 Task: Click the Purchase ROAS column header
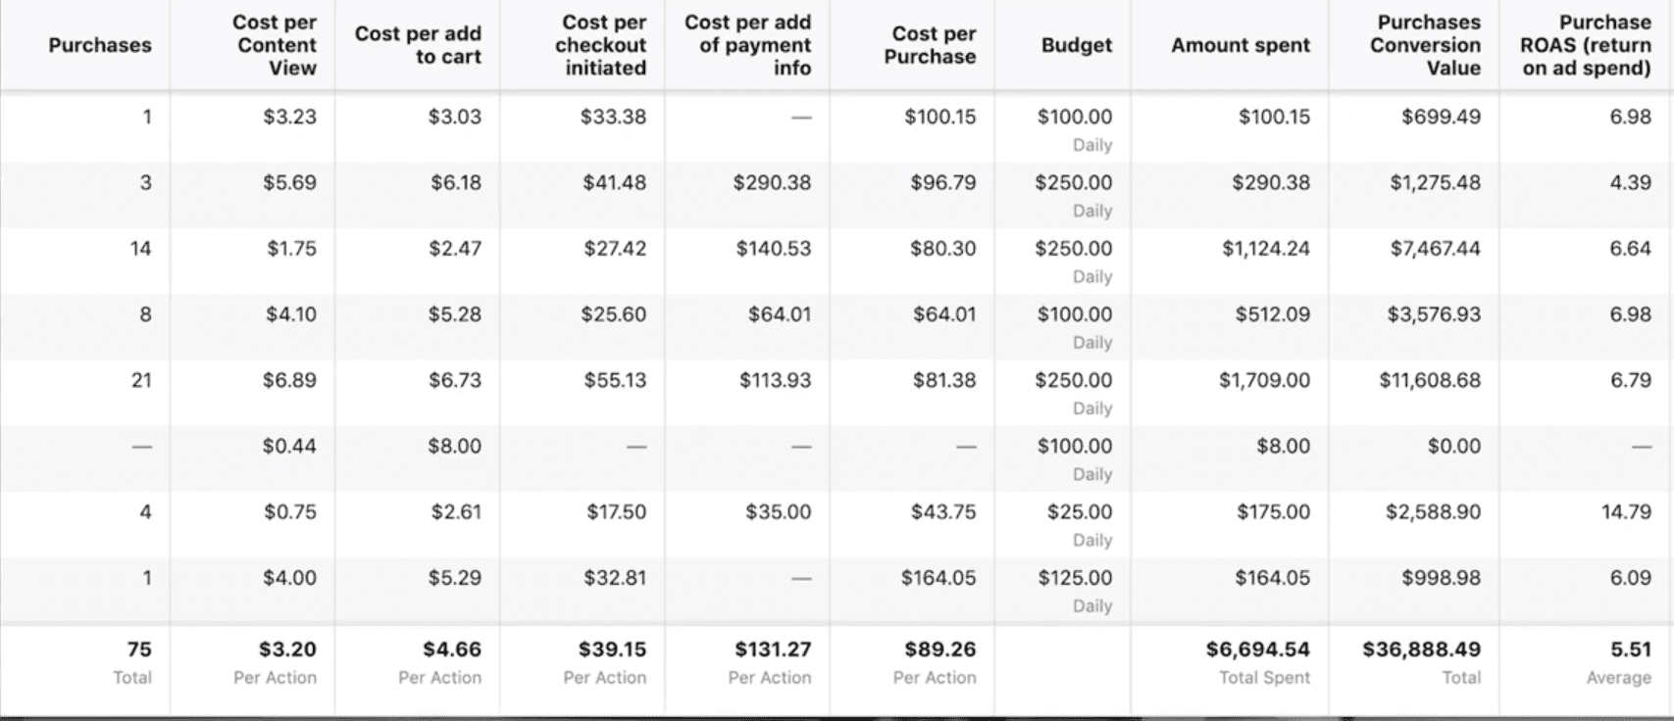(1587, 45)
